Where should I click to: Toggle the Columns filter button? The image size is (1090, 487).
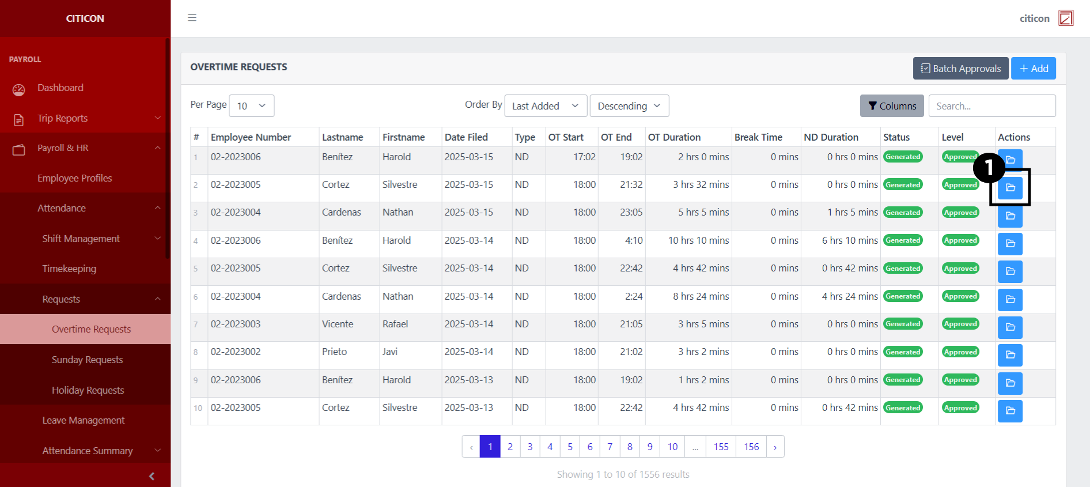(x=891, y=106)
